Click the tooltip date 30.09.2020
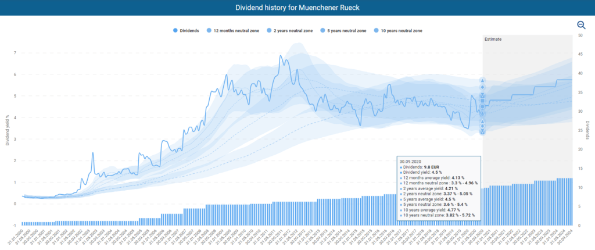Viewport: 595px width, 250px height. [410, 161]
